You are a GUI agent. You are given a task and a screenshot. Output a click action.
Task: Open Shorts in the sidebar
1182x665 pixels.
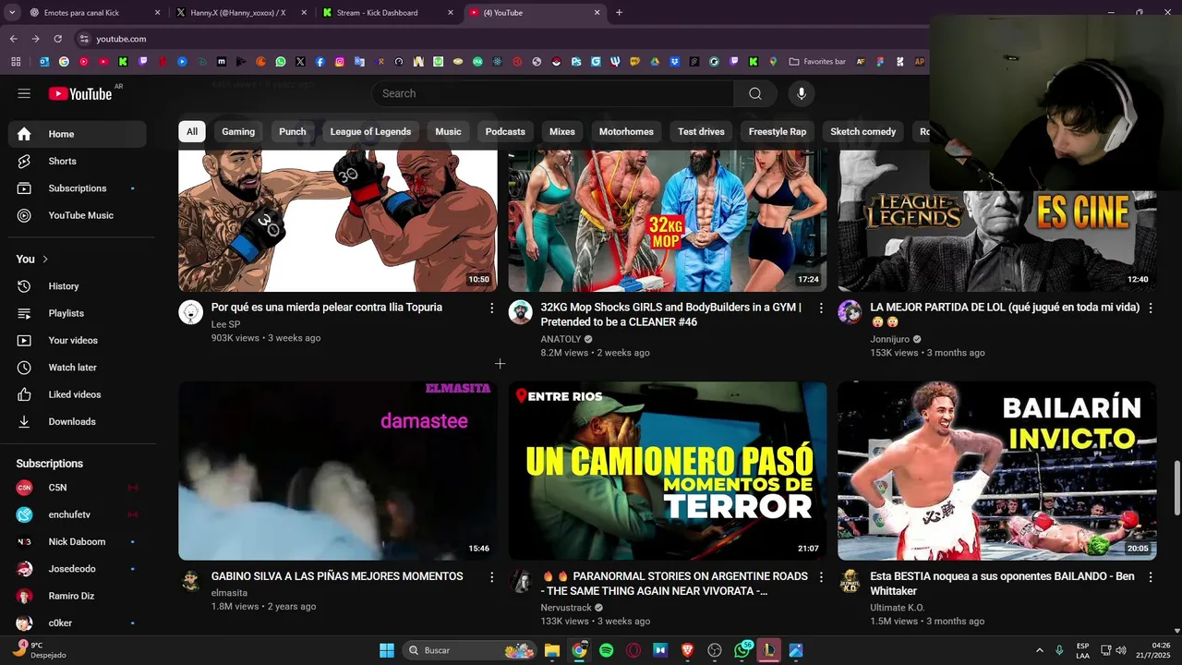pyautogui.click(x=78, y=161)
